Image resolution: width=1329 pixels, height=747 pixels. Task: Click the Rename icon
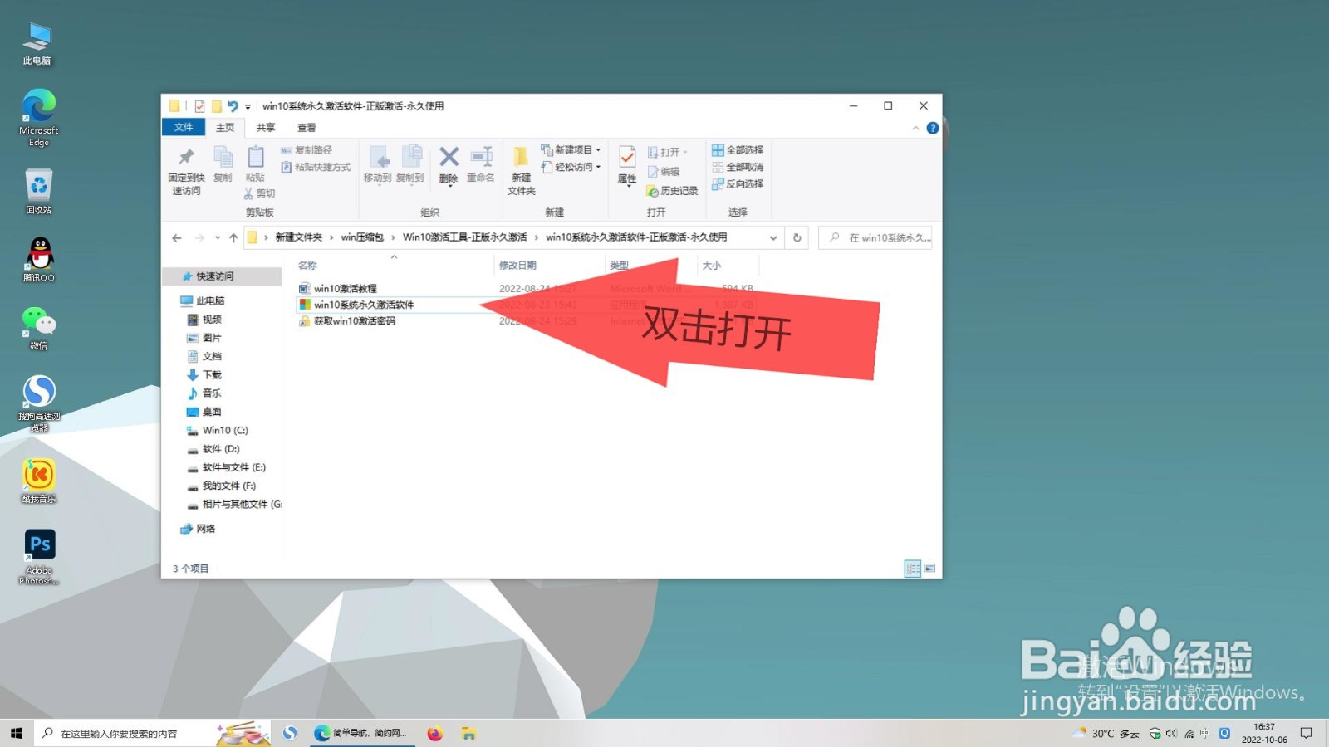tap(481, 157)
